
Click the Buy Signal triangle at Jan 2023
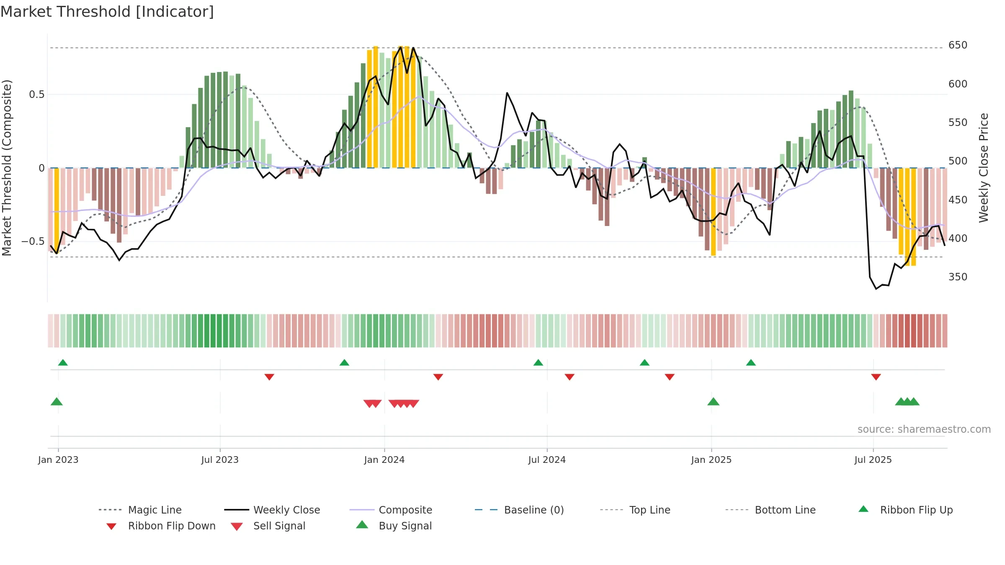57,402
